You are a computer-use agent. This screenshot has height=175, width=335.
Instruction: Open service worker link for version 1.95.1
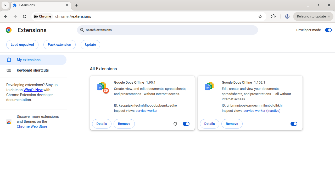pyautogui.click(x=147, y=111)
